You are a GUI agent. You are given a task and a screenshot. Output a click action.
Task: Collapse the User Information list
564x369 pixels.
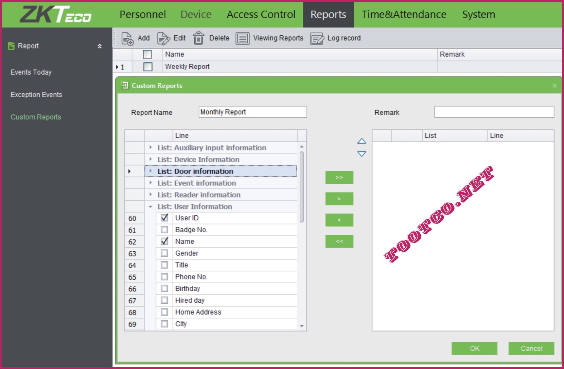[x=151, y=206]
